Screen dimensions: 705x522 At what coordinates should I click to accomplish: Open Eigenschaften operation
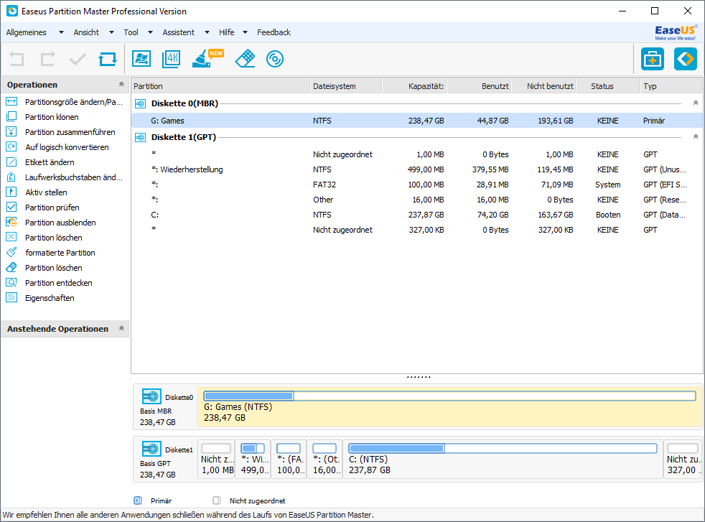pos(40,298)
